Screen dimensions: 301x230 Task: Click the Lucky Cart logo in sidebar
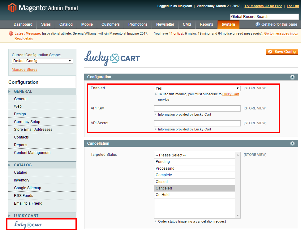point(28,225)
